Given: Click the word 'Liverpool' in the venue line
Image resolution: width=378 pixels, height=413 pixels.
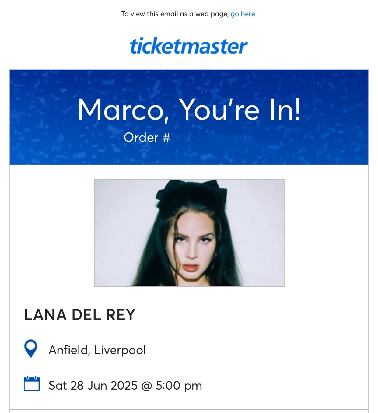Looking at the screenshot, I should [120, 350].
